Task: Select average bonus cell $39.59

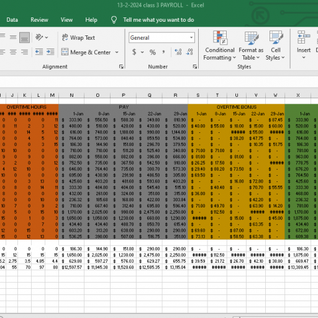Action: [198, 261]
